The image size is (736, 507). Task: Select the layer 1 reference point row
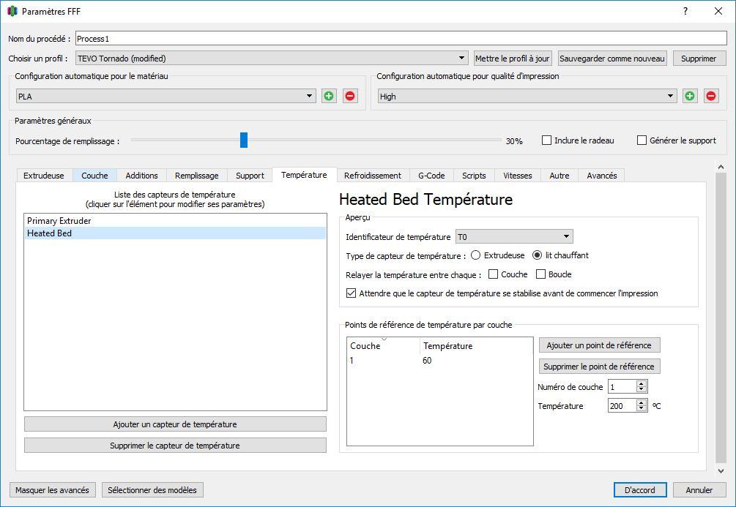coord(440,360)
